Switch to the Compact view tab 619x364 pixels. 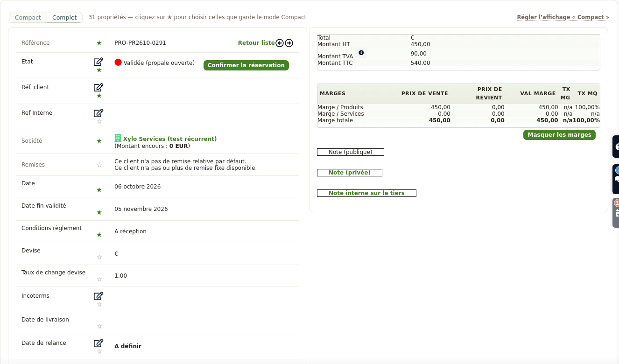tap(28, 18)
